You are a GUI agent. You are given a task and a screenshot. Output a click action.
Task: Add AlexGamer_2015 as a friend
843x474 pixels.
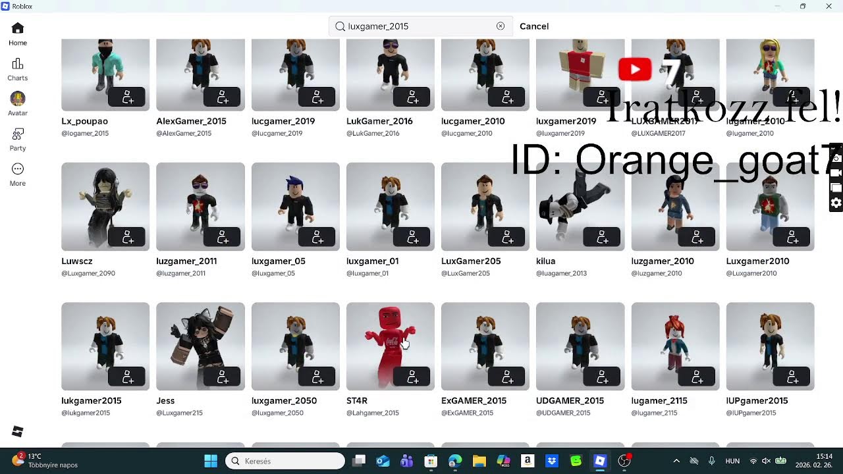223,97
